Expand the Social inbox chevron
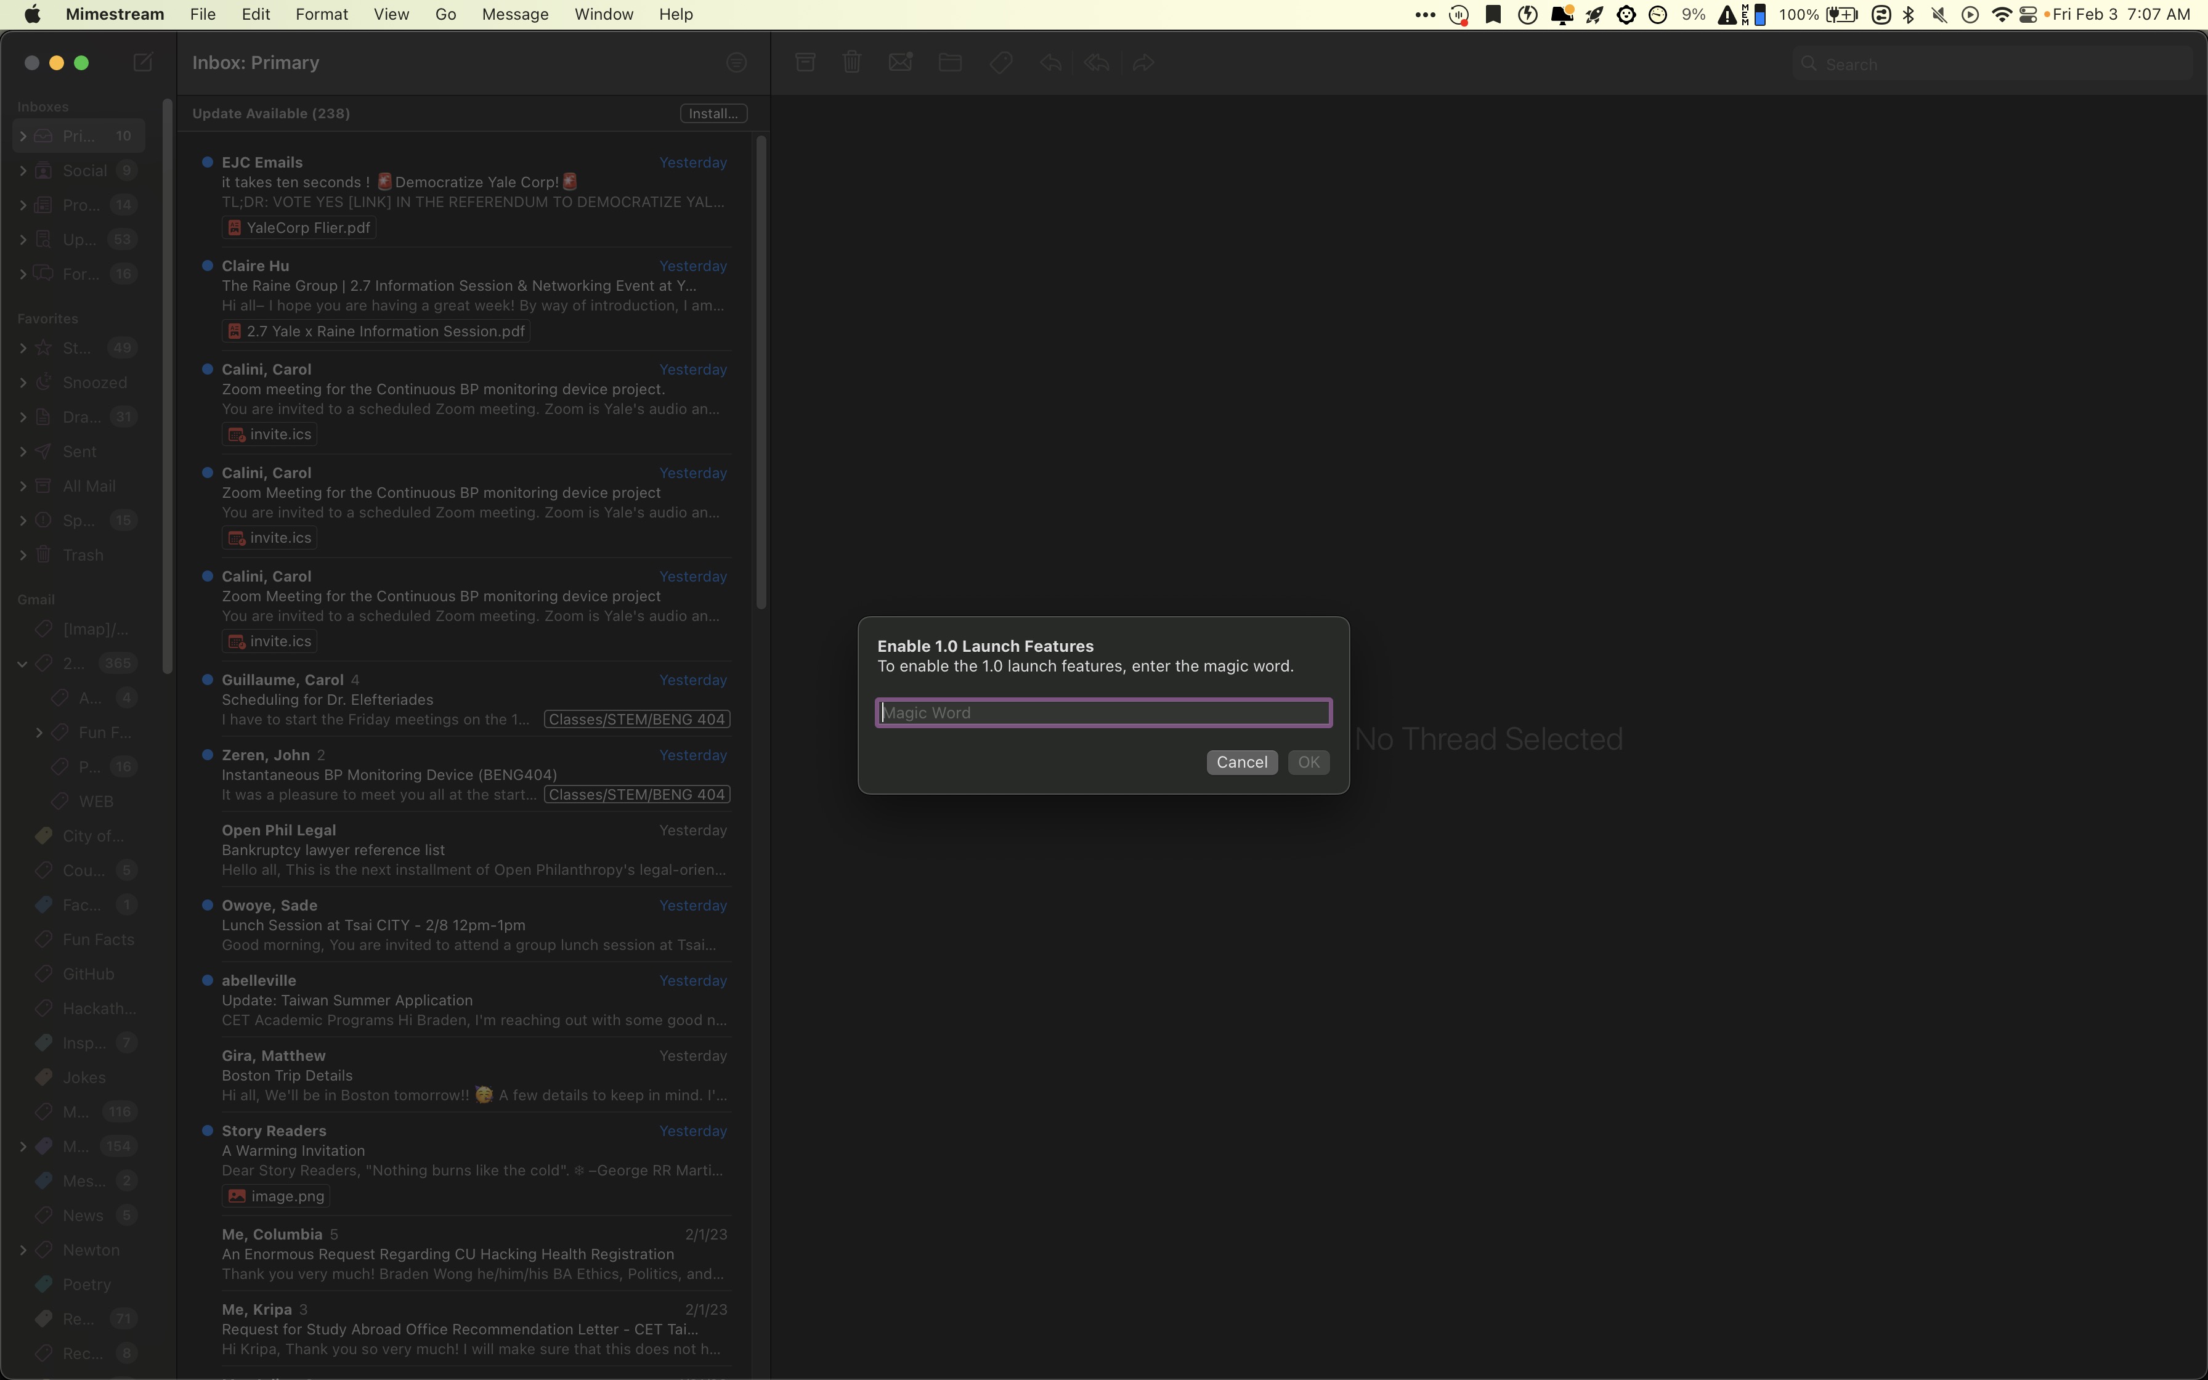 pos(23,171)
